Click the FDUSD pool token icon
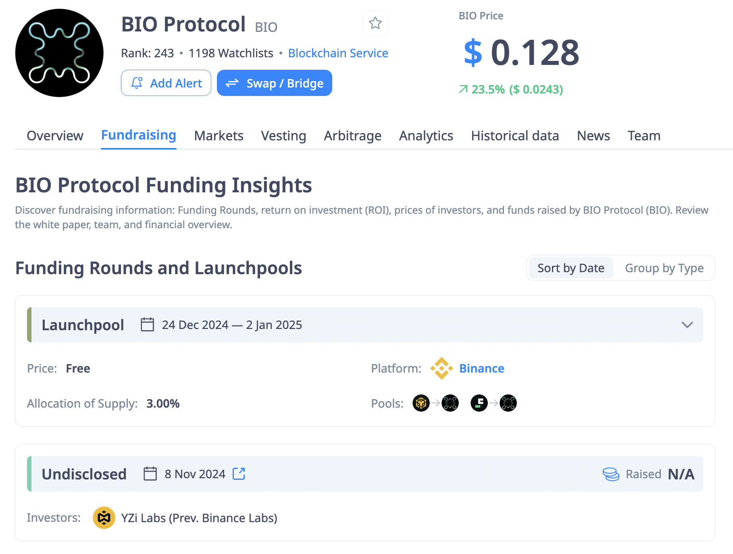 click(479, 403)
